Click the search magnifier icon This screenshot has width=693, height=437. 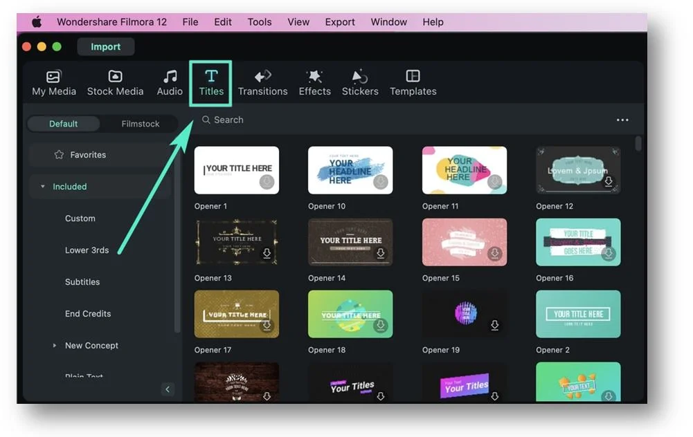(x=206, y=120)
